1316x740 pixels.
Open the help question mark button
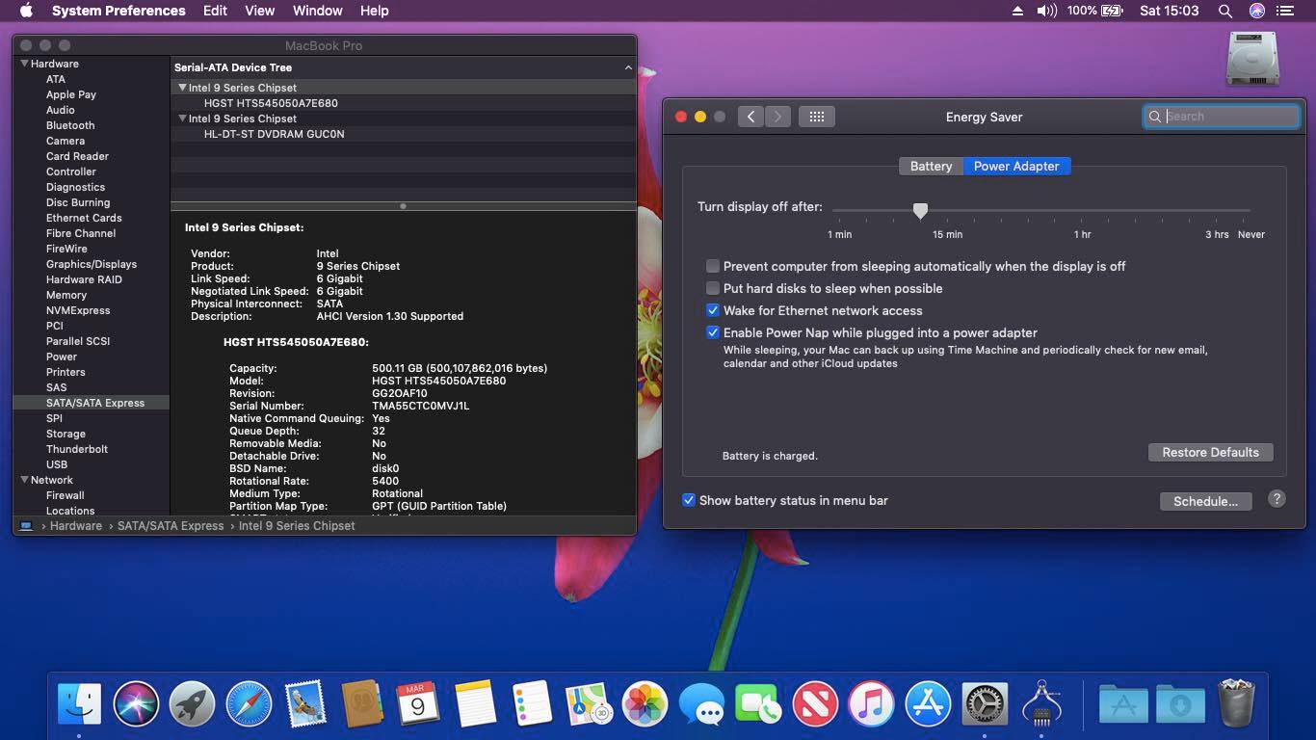coord(1277,499)
